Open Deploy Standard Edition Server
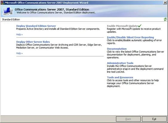Image resolution: width=168 pixels, height=123 pixels. coord(36,26)
